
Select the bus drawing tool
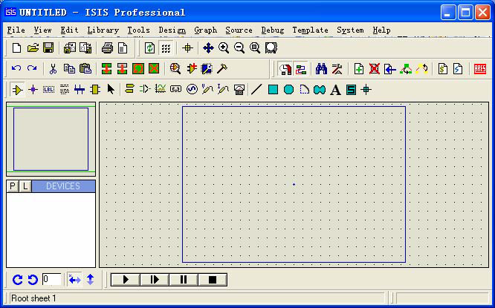(80, 90)
